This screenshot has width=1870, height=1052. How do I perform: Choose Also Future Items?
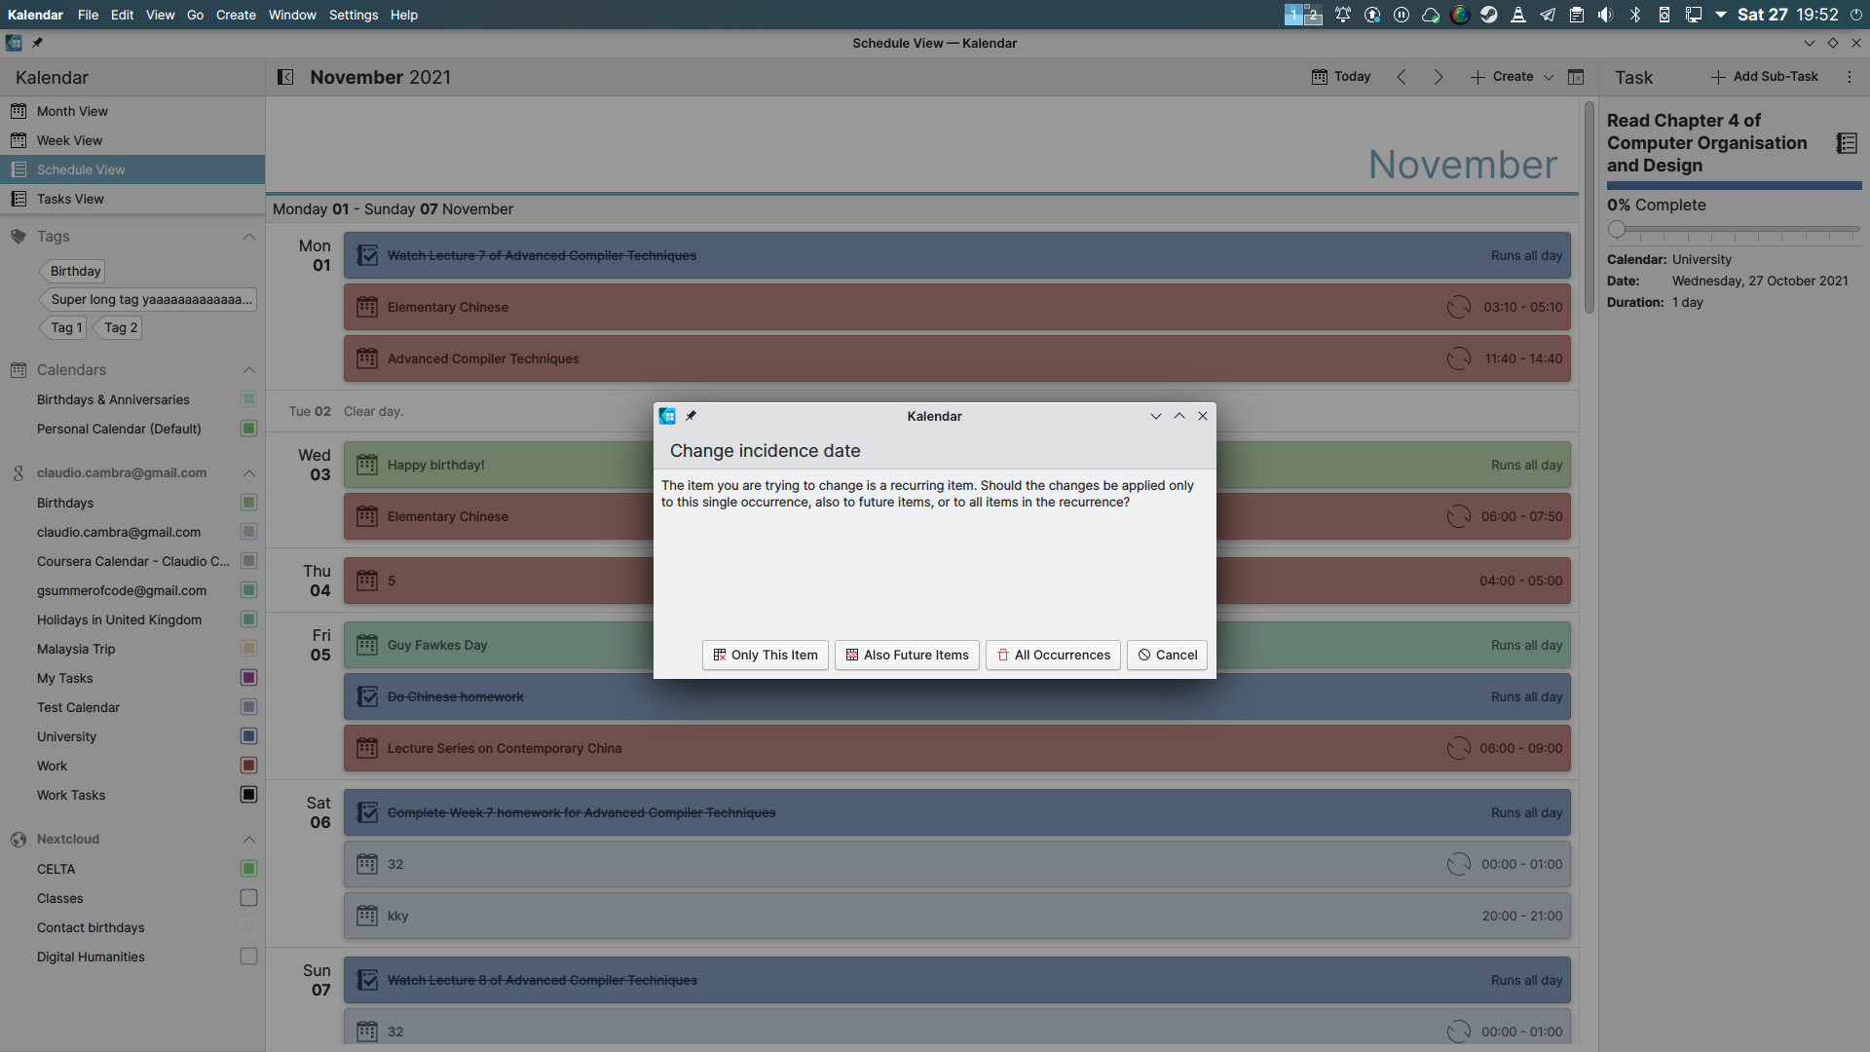click(x=907, y=655)
